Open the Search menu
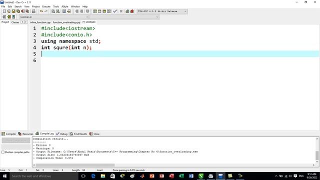 pyautogui.click(x=18, y=6)
